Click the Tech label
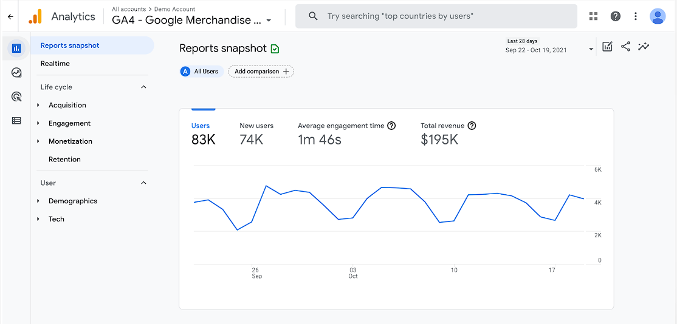677x324 pixels. coord(57,219)
